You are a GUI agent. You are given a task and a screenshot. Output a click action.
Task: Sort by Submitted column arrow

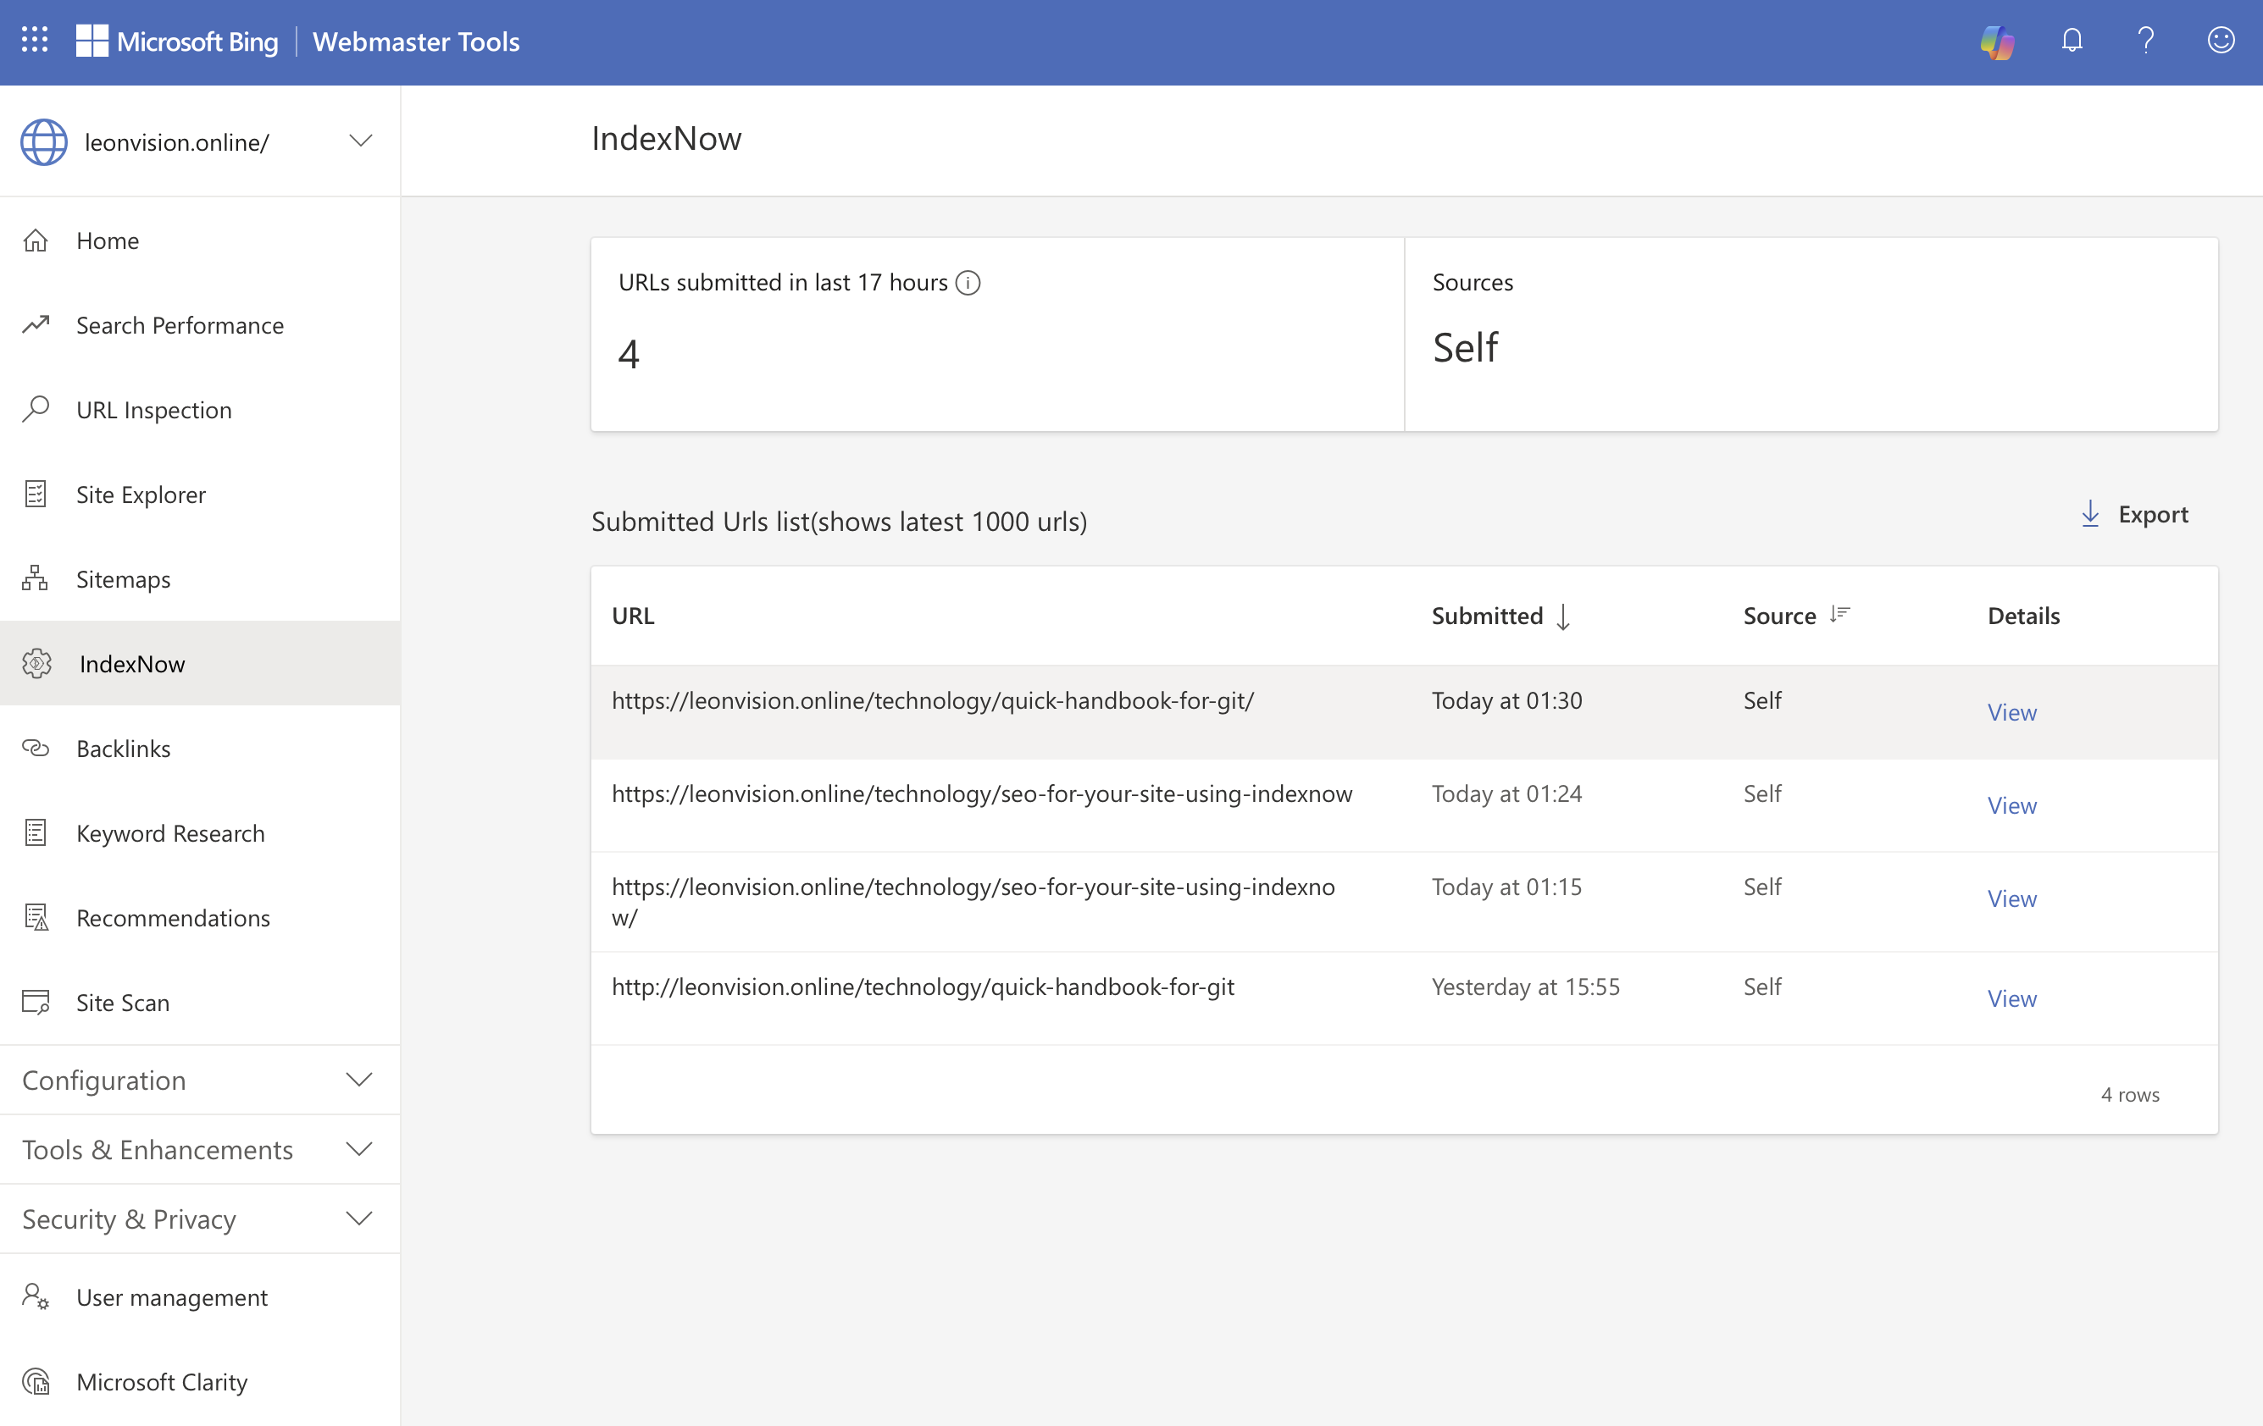1563,616
